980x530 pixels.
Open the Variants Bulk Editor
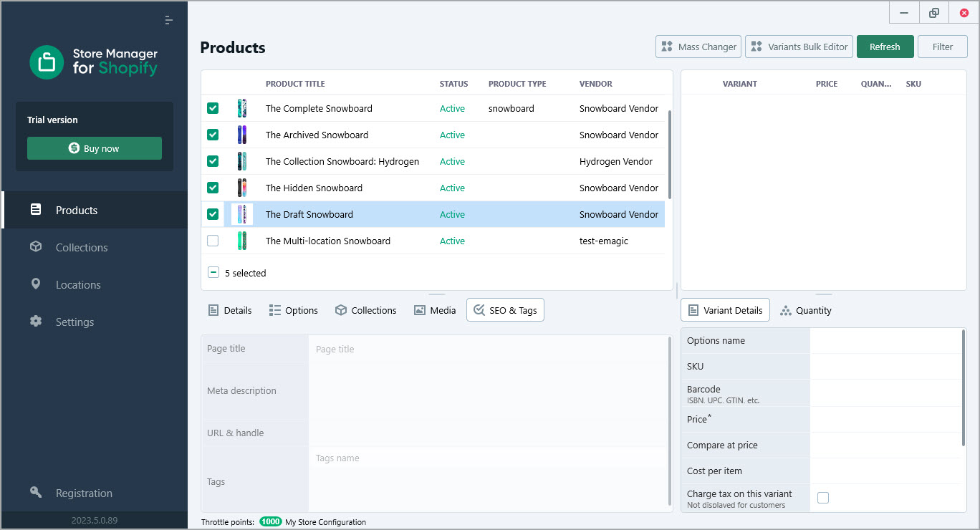click(x=799, y=47)
